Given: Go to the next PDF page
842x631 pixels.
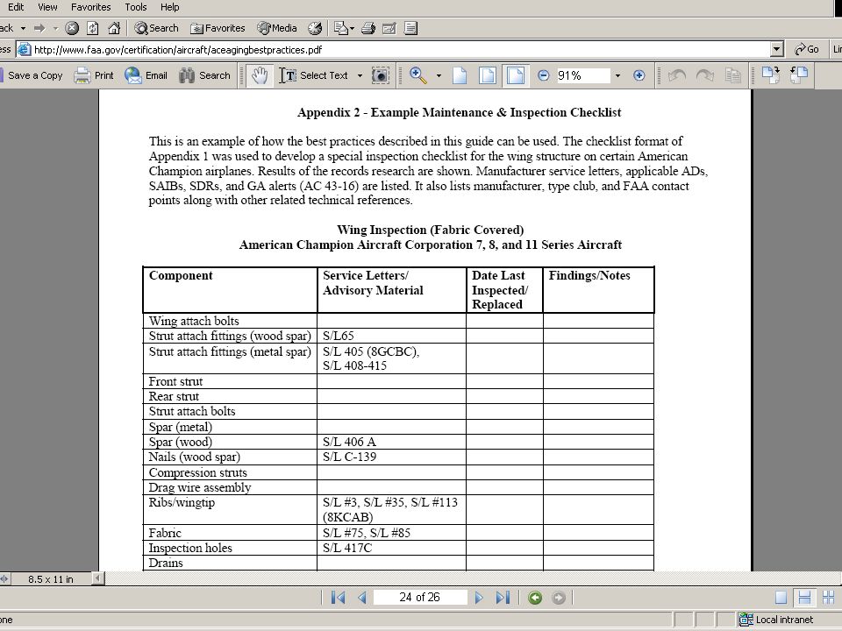Looking at the screenshot, I should pyautogui.click(x=479, y=597).
